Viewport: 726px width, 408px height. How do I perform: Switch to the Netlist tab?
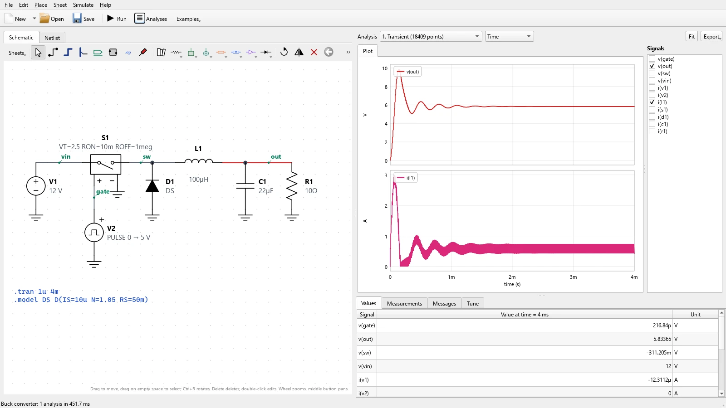pyautogui.click(x=52, y=38)
